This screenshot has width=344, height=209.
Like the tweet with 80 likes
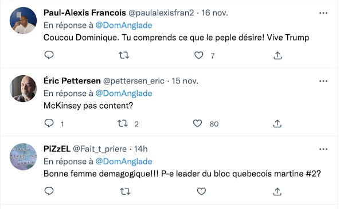pos(197,123)
